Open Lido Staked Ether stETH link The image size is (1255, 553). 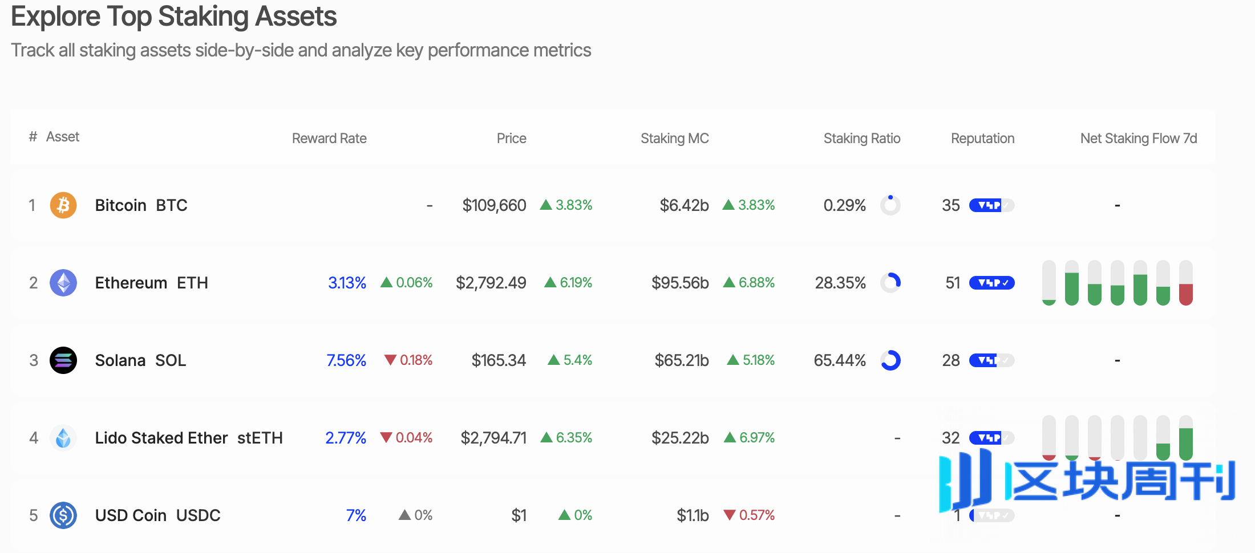(x=188, y=438)
